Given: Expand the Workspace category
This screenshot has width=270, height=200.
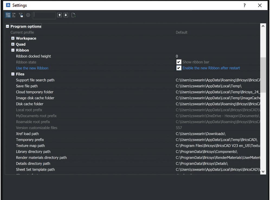Looking at the screenshot, I should [x=13, y=38].
